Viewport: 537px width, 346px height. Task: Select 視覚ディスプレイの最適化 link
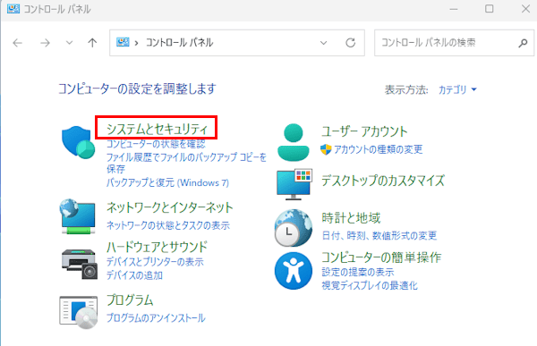click(370, 285)
